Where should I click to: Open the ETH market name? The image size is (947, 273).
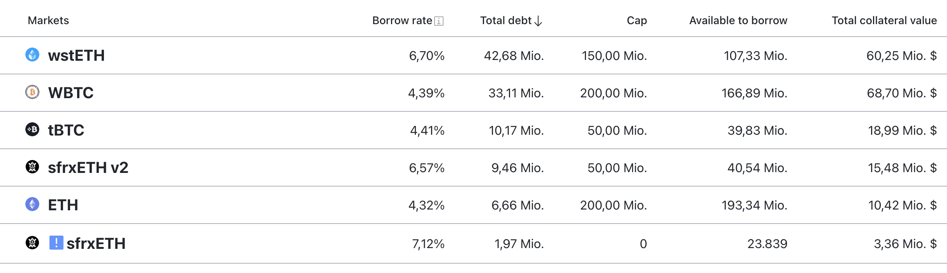63,205
